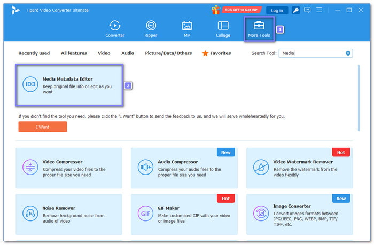Open the Noise Remover tool
The height and width of the screenshot is (245, 374).
point(69,214)
